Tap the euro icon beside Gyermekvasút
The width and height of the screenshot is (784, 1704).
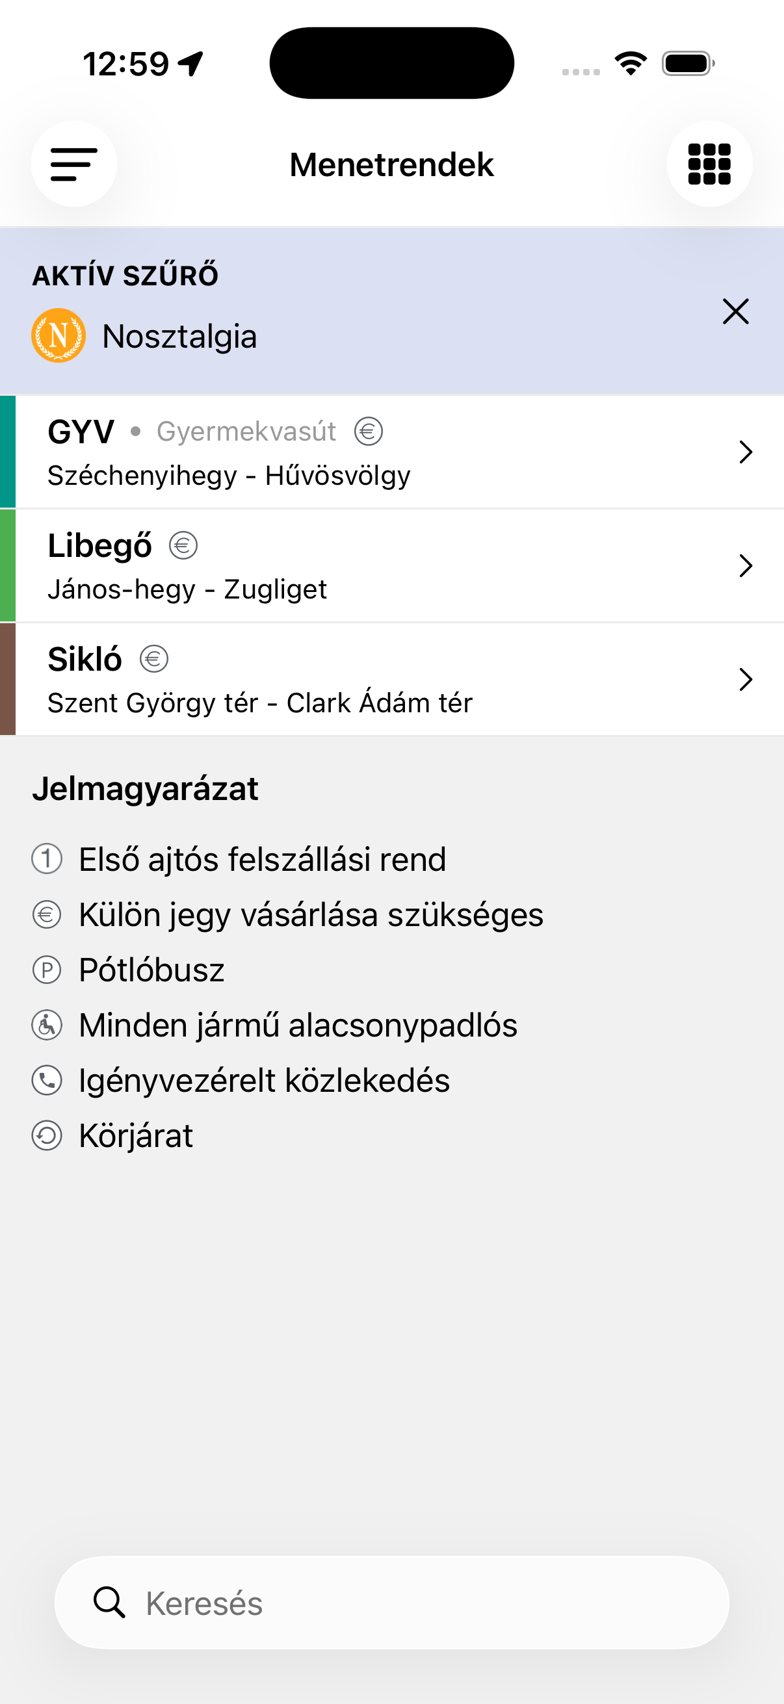click(369, 432)
